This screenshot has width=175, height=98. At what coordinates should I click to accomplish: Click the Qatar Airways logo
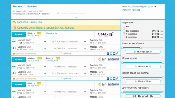pos(106,34)
